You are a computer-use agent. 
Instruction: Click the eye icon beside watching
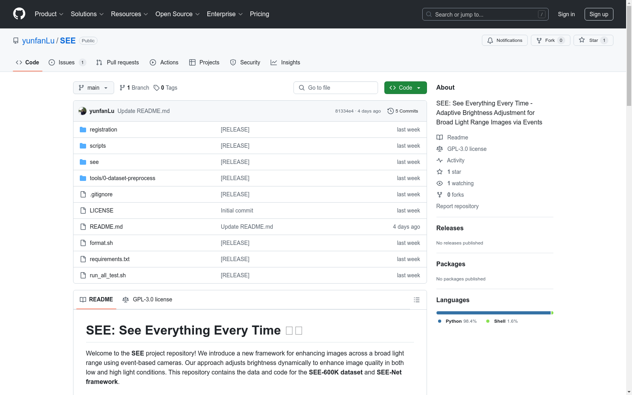coord(440,183)
